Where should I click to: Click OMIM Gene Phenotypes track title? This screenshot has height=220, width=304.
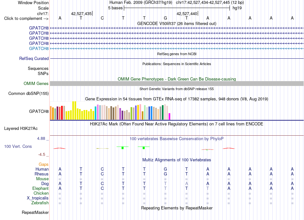point(177,79)
